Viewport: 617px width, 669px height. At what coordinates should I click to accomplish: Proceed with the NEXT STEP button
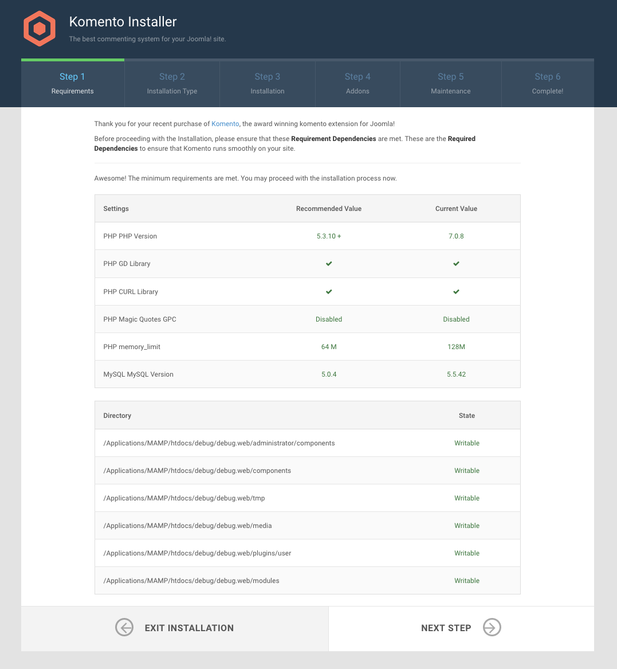461,628
